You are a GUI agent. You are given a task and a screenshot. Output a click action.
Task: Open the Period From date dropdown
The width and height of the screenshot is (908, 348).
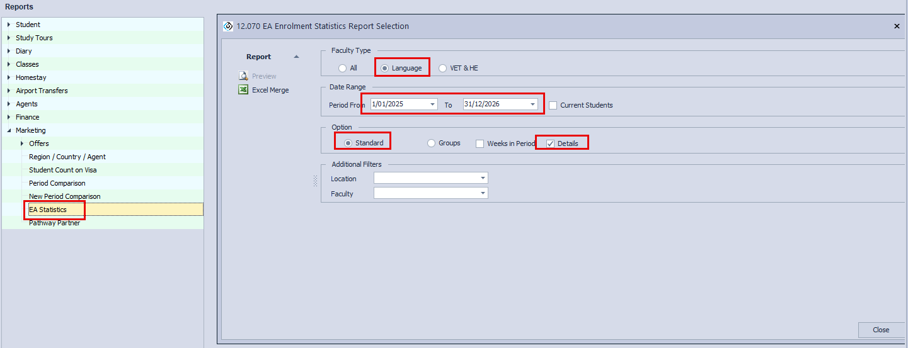pyautogui.click(x=432, y=104)
